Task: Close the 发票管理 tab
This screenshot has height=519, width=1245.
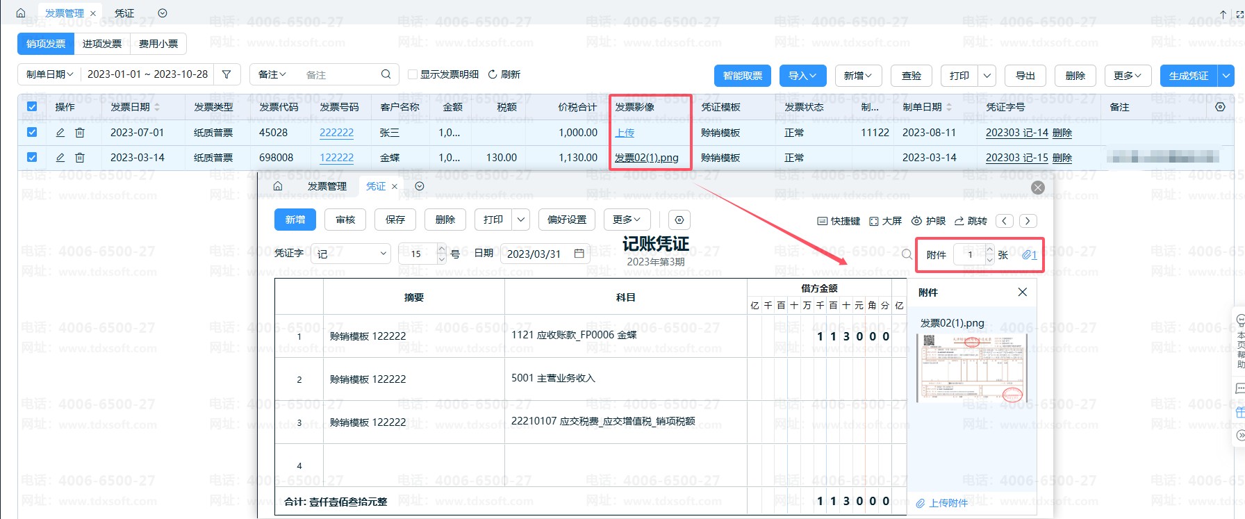Action: pyautogui.click(x=93, y=13)
